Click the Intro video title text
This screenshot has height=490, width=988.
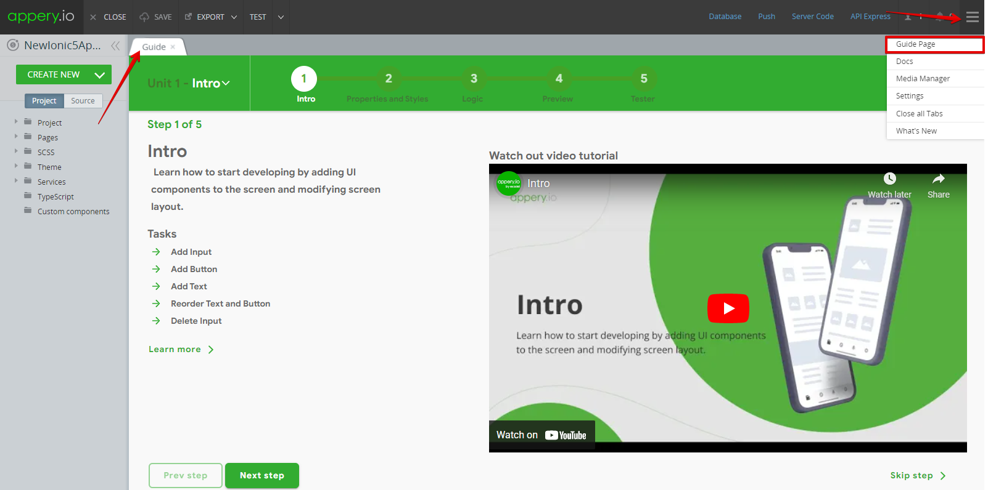pyautogui.click(x=538, y=183)
